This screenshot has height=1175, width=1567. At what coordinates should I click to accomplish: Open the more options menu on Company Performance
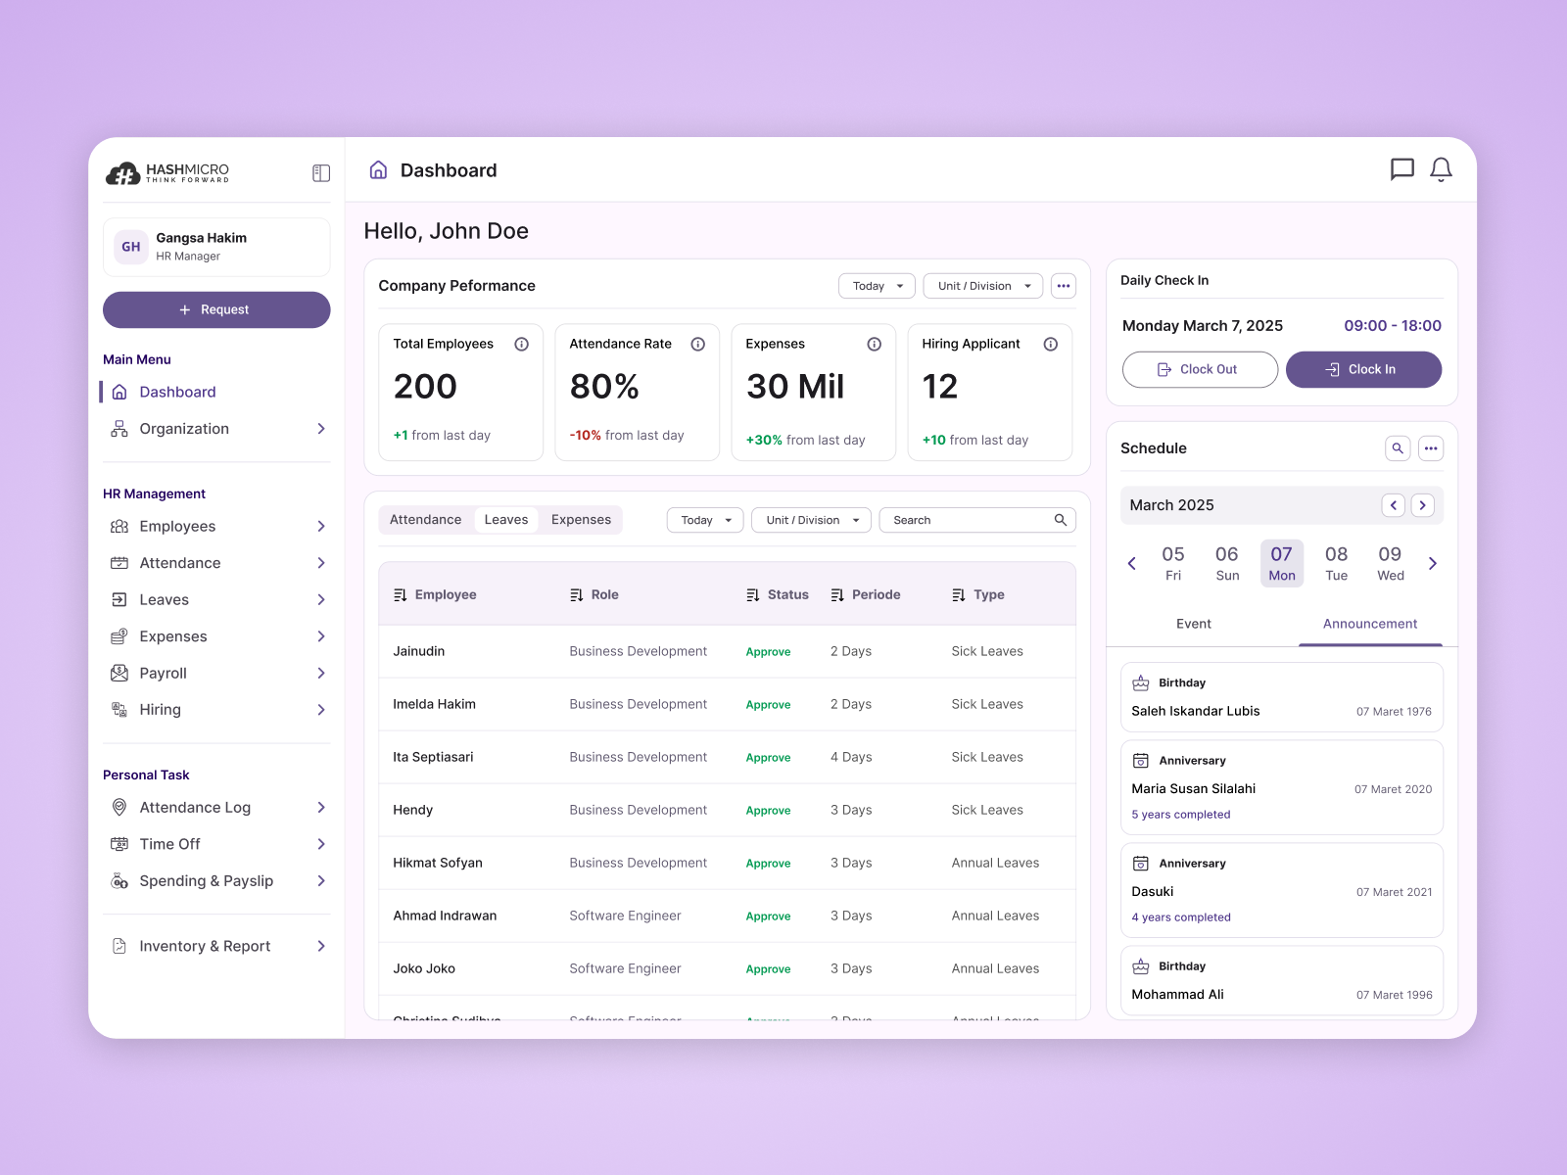tap(1064, 286)
